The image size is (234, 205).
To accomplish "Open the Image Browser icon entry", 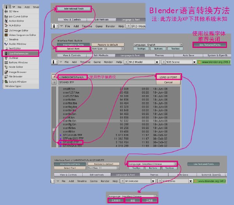I will 6,72.
